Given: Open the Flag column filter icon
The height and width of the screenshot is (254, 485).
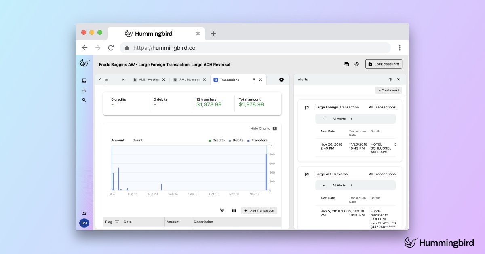Looking at the screenshot, I should point(117,222).
